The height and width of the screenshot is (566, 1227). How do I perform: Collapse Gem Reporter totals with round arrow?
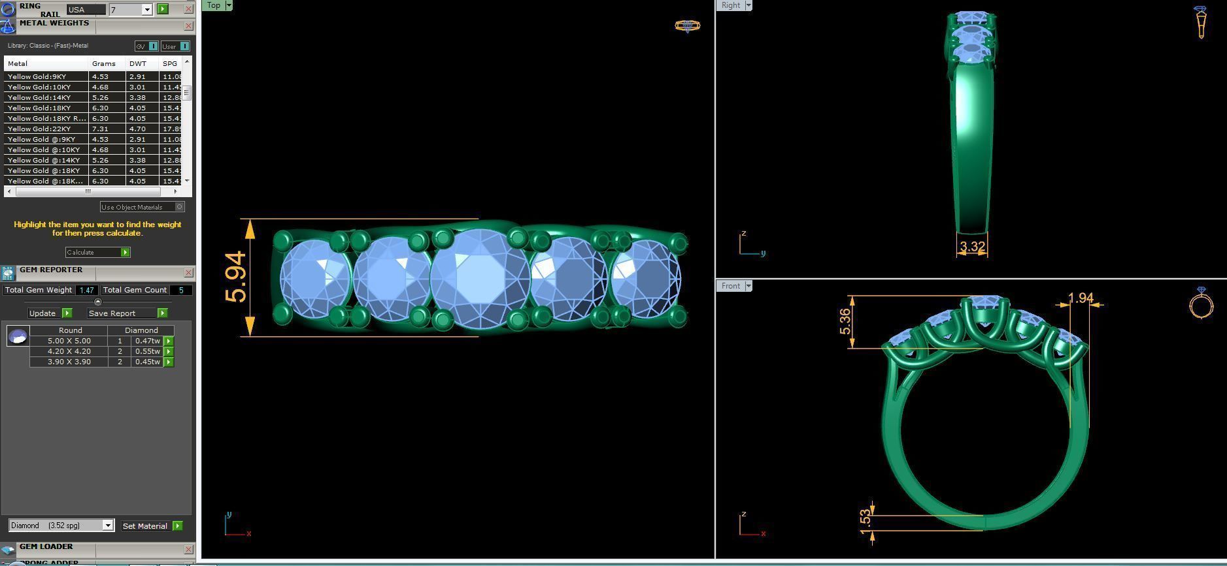98,302
